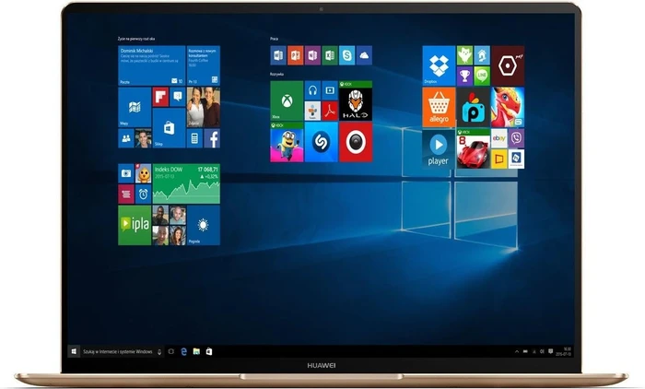Open the Minion Rush game tile
This screenshot has height=389, width=645.
tap(287, 142)
